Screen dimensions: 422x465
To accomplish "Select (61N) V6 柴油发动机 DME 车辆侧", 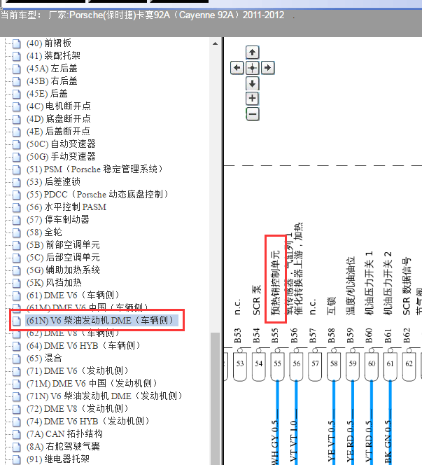I will point(101,321).
